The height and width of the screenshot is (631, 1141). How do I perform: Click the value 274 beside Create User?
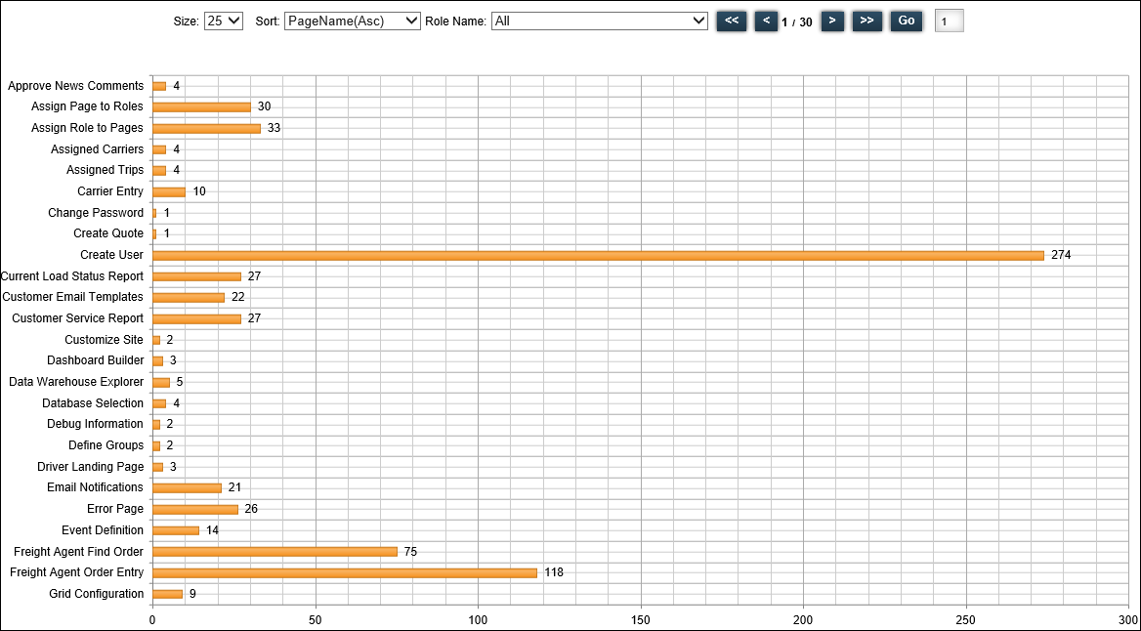pos(1061,256)
